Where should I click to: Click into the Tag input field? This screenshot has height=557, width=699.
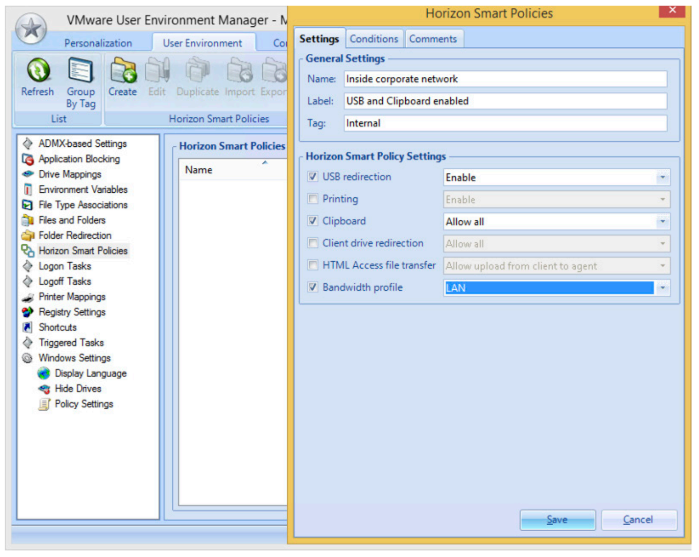(x=505, y=123)
